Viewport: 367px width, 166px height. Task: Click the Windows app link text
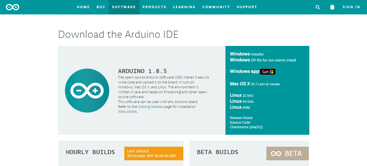click(244, 71)
